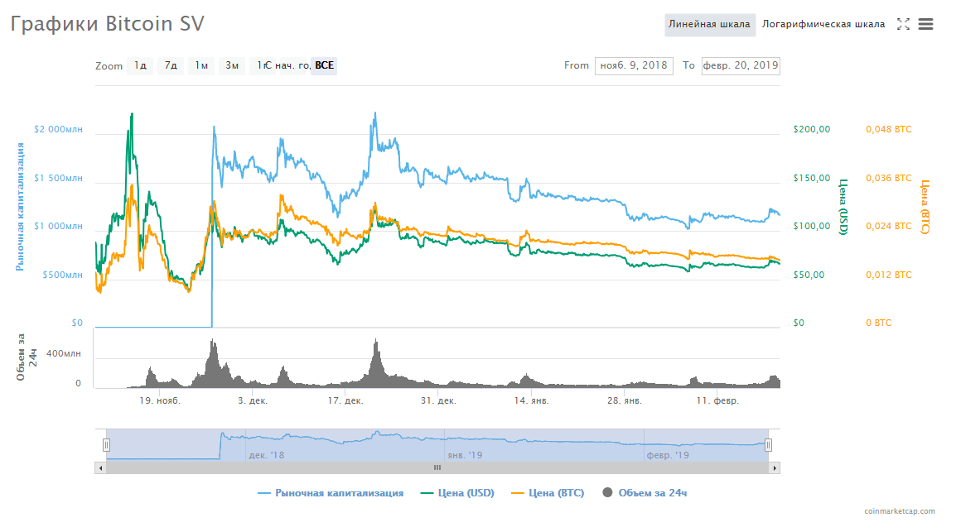Click the 'февр. '19' navigator label
The image size is (956, 527).
[x=668, y=454]
